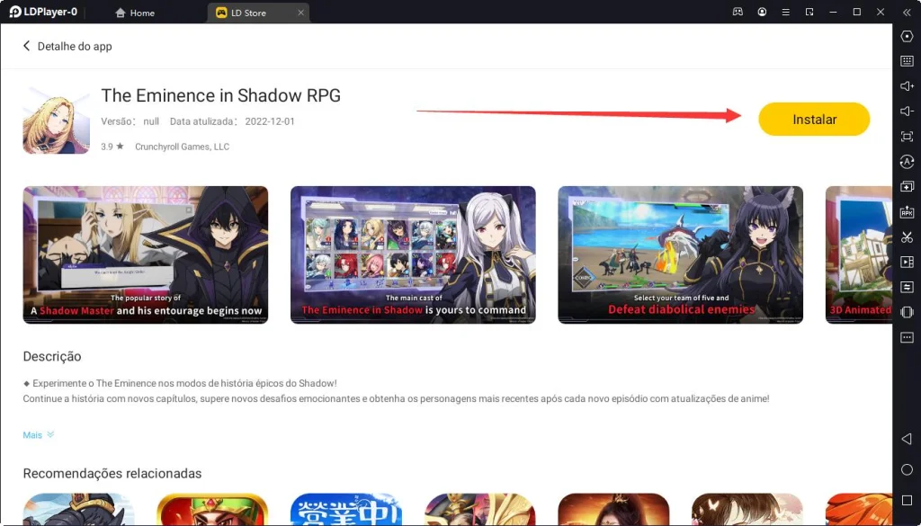
Task: Minimize the LDPlayer window
Action: [834, 12]
